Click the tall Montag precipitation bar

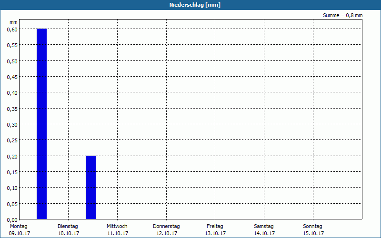[x=41, y=124]
